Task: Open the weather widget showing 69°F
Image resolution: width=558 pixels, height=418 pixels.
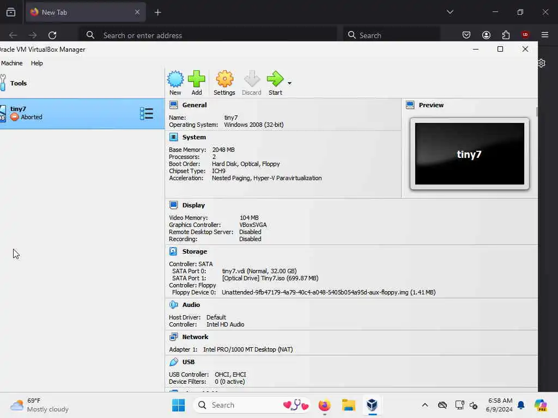Action: tap(39, 405)
